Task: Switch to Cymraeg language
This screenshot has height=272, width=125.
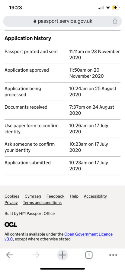Action: 33,196
